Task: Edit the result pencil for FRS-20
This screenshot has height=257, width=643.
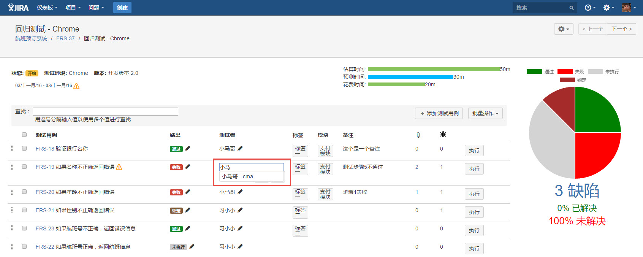Action: tap(188, 192)
